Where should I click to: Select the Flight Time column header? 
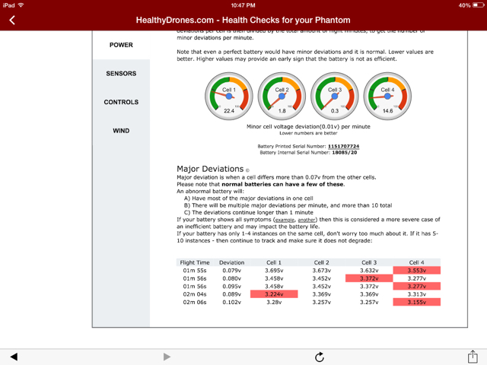(x=195, y=262)
